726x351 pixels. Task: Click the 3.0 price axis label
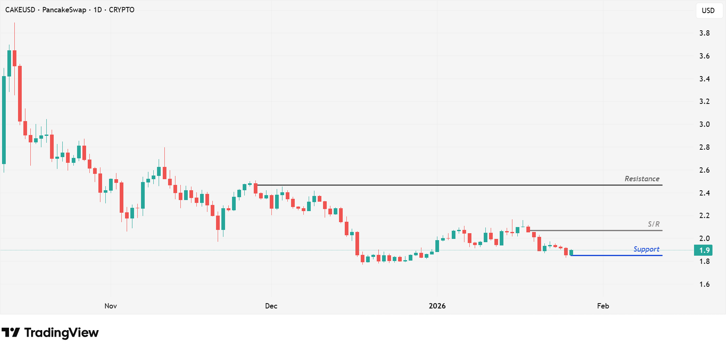click(x=704, y=124)
